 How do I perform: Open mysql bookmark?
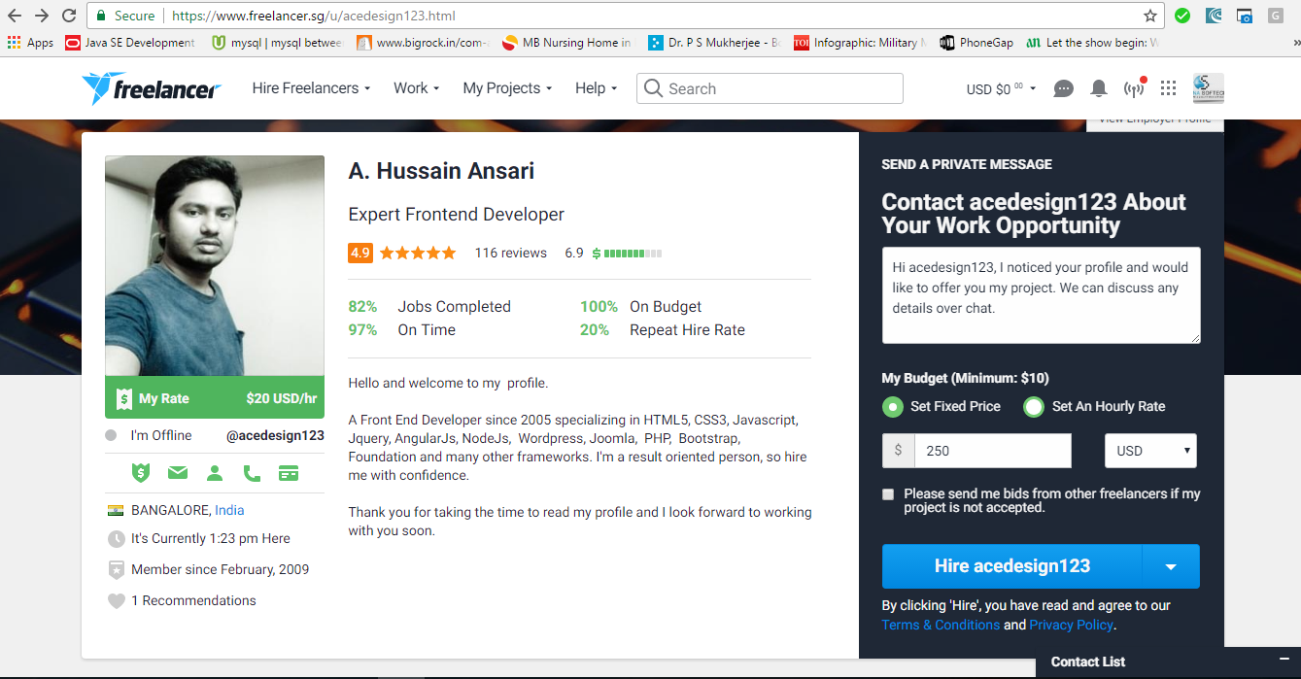[x=278, y=43]
